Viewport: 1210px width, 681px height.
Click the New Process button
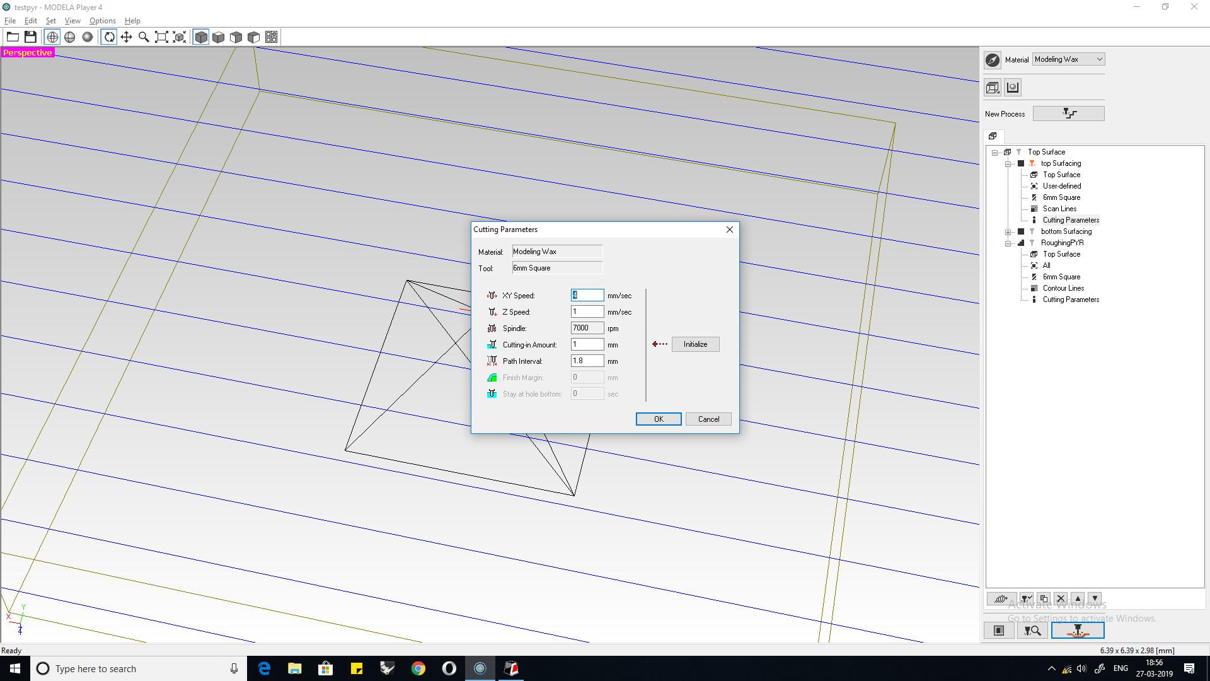pos(1068,113)
